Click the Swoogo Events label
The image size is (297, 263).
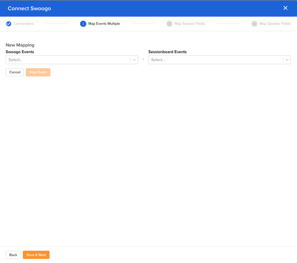click(20, 52)
